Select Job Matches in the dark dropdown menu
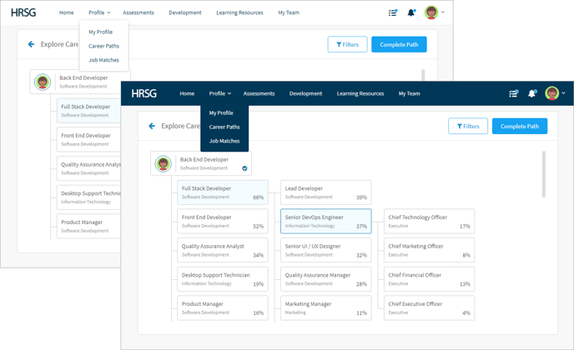This screenshot has width=574, height=350. [224, 141]
